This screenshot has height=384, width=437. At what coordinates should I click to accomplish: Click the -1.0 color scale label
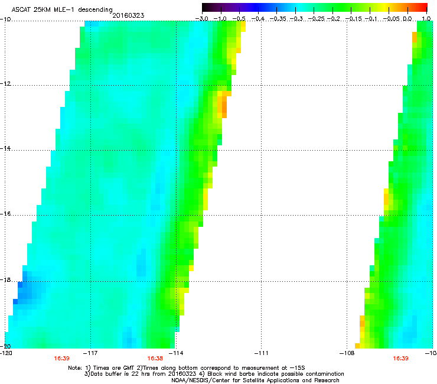coord(220,19)
